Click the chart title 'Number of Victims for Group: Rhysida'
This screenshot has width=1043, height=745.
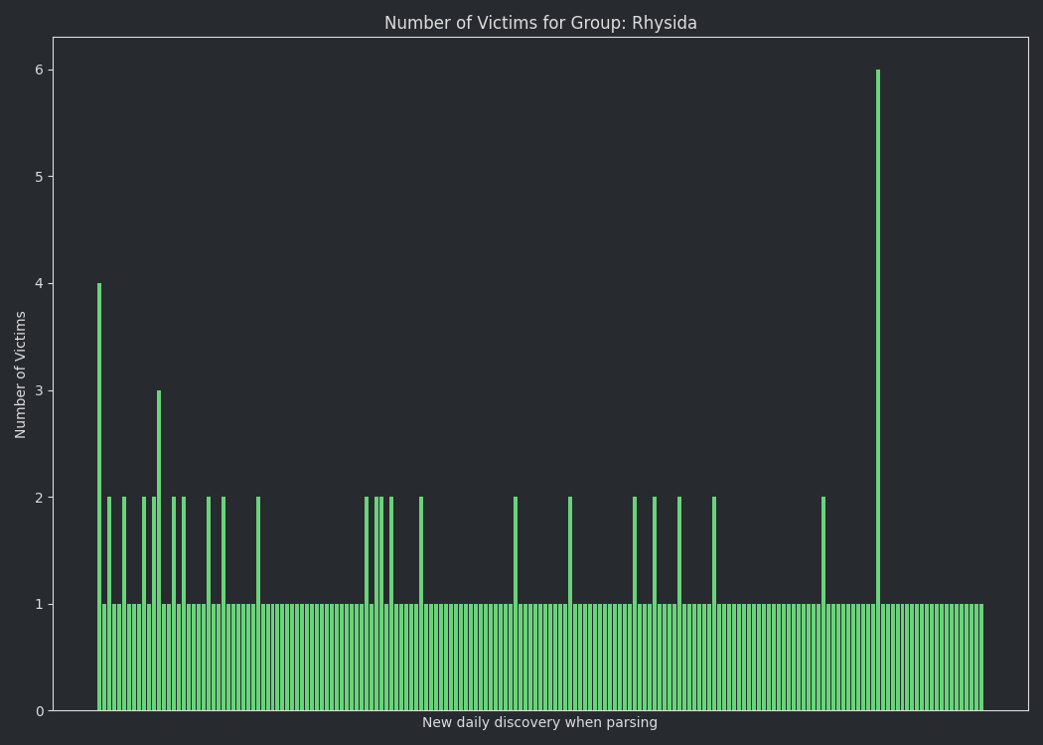540,23
